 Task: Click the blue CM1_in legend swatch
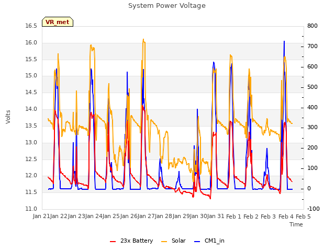coord(197,242)
